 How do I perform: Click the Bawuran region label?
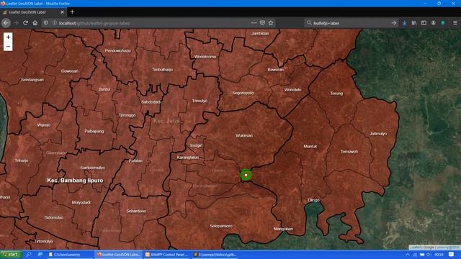(x=275, y=70)
